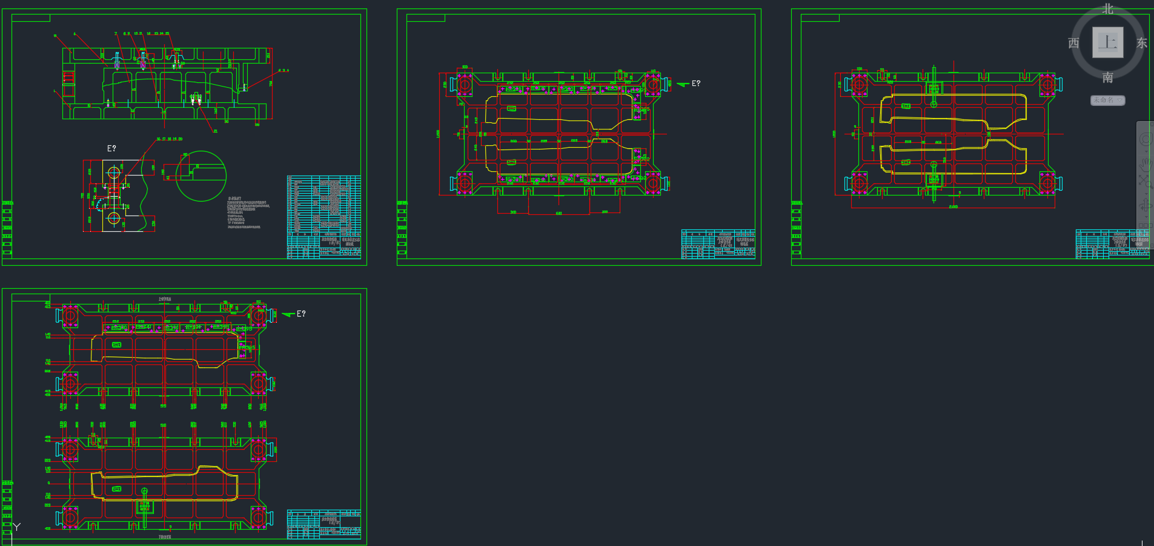Click the title block in the bottom-left sheet

click(x=323, y=524)
